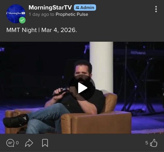
Task: Share the post with the arrow icon
Action: pyautogui.click(x=29, y=143)
